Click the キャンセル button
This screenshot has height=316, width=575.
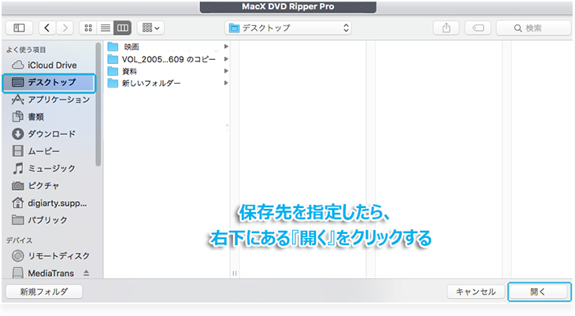point(476,292)
